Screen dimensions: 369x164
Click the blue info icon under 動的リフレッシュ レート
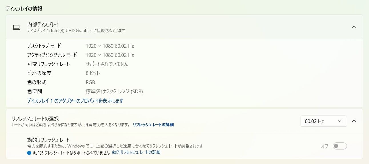[x=29, y=153]
